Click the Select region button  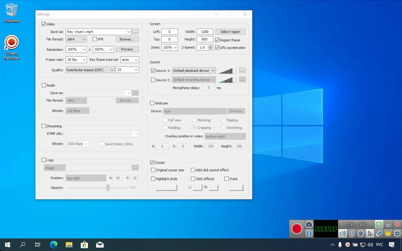[230, 32]
